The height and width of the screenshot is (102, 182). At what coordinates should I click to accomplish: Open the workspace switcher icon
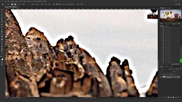click(179, 4)
